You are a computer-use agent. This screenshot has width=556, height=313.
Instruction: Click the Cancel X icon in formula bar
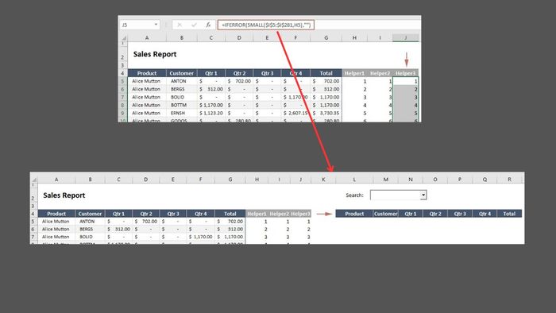[180, 25]
